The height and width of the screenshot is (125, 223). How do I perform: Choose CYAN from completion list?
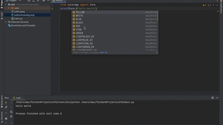(115, 30)
